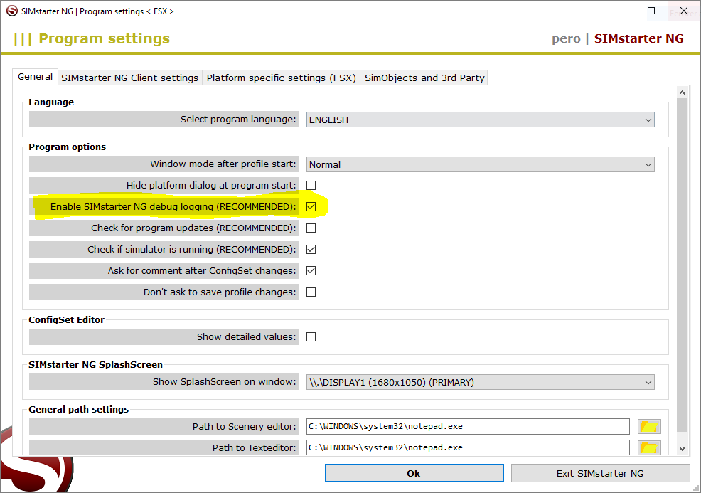This screenshot has height=493, width=701.
Task: Click the Program settings heading text
Action: (105, 38)
